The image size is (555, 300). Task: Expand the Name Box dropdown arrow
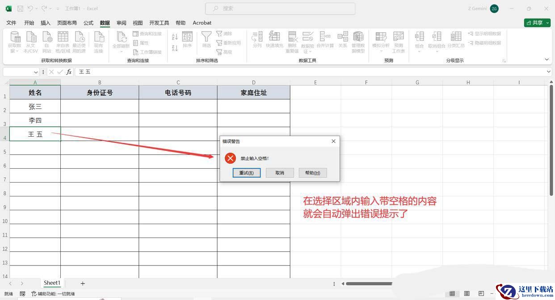tap(36, 72)
